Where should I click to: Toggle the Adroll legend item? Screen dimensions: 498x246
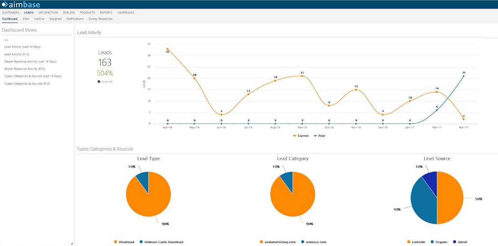459,242
